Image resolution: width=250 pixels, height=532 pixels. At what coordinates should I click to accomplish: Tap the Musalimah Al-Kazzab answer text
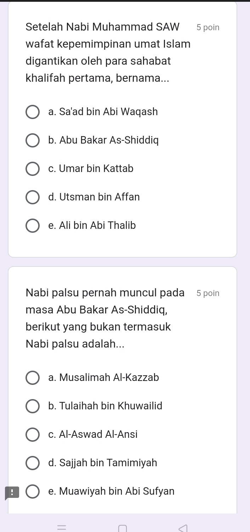pos(104,378)
